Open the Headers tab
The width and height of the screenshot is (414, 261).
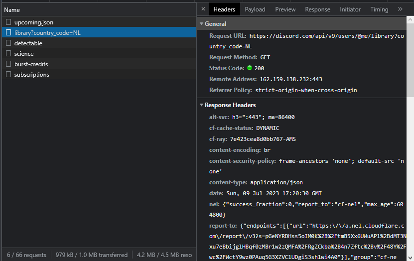coord(224,9)
